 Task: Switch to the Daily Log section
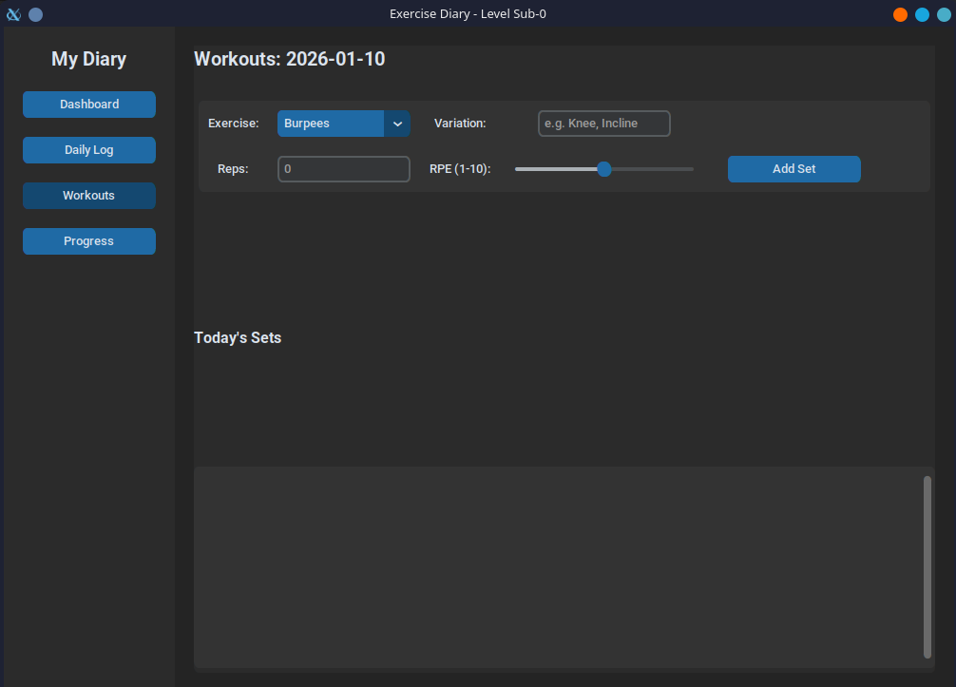(x=88, y=149)
